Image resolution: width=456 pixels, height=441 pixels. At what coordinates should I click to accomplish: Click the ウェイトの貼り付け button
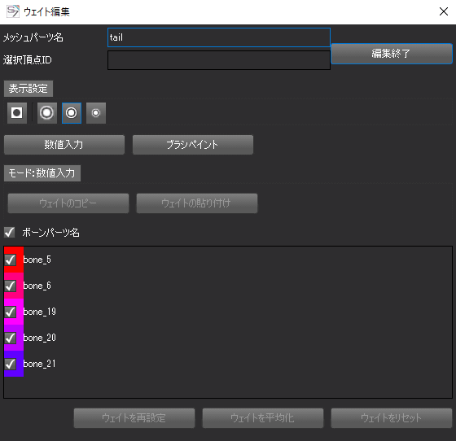click(x=197, y=203)
